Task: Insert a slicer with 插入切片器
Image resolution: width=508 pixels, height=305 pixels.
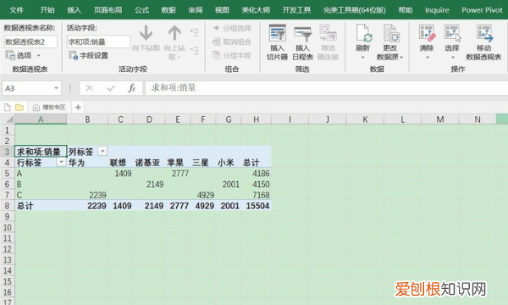Action: point(278,42)
